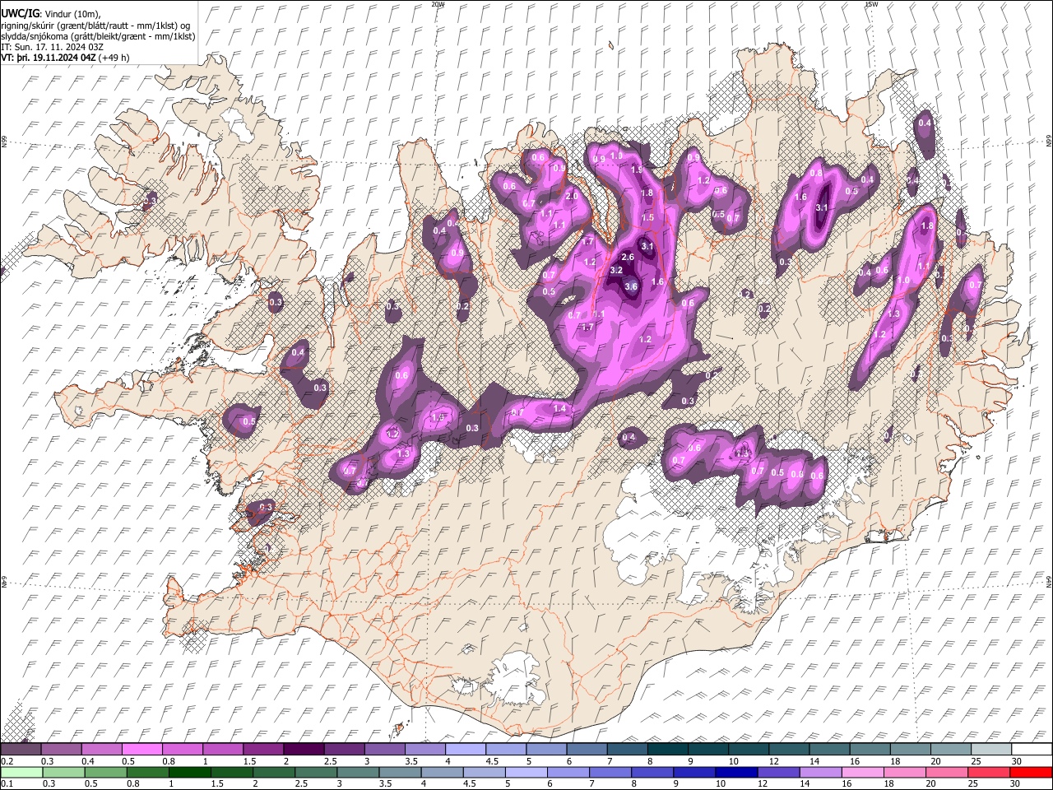This screenshot has height=790, width=1053.
Task: Click the legend '0.1' rain scale label
Action: tap(7, 783)
